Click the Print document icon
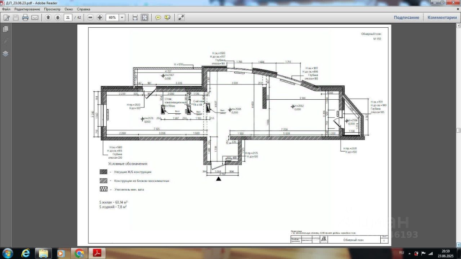Image resolution: width=461 pixels, height=259 pixels. click(25, 17)
